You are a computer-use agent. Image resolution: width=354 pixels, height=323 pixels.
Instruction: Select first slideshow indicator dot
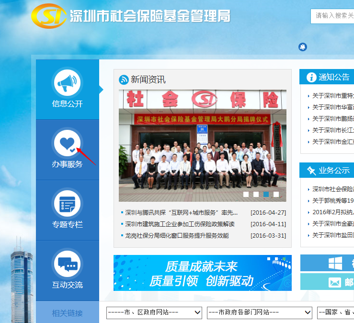pyautogui.click(x=246, y=194)
